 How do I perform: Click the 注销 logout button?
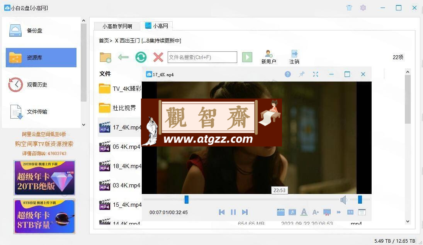point(294,57)
